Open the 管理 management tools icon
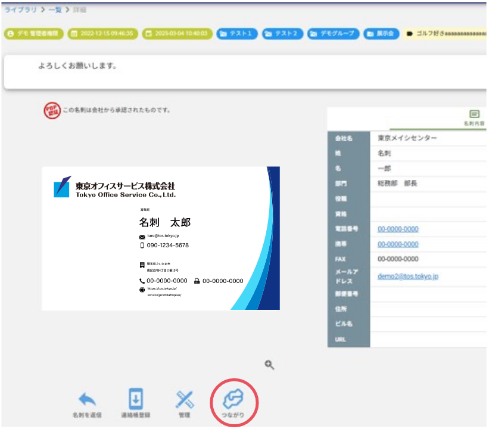 [184, 400]
